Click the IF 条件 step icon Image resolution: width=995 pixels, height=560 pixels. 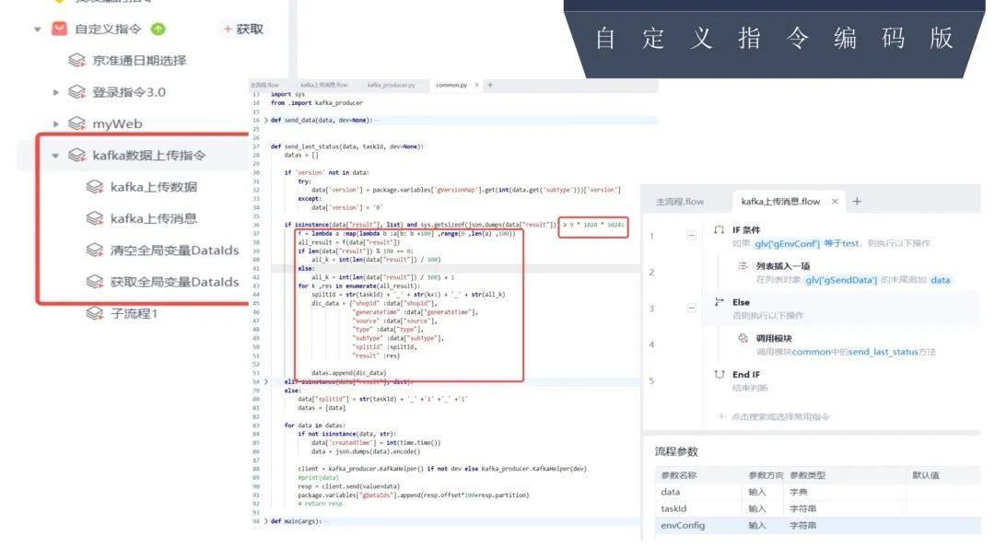719,229
